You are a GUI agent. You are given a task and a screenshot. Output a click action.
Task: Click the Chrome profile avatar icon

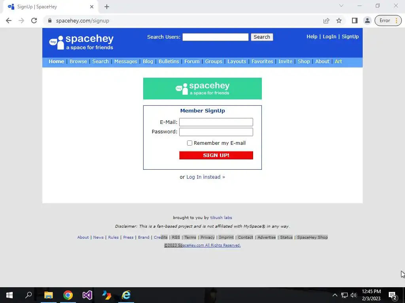[x=367, y=21]
